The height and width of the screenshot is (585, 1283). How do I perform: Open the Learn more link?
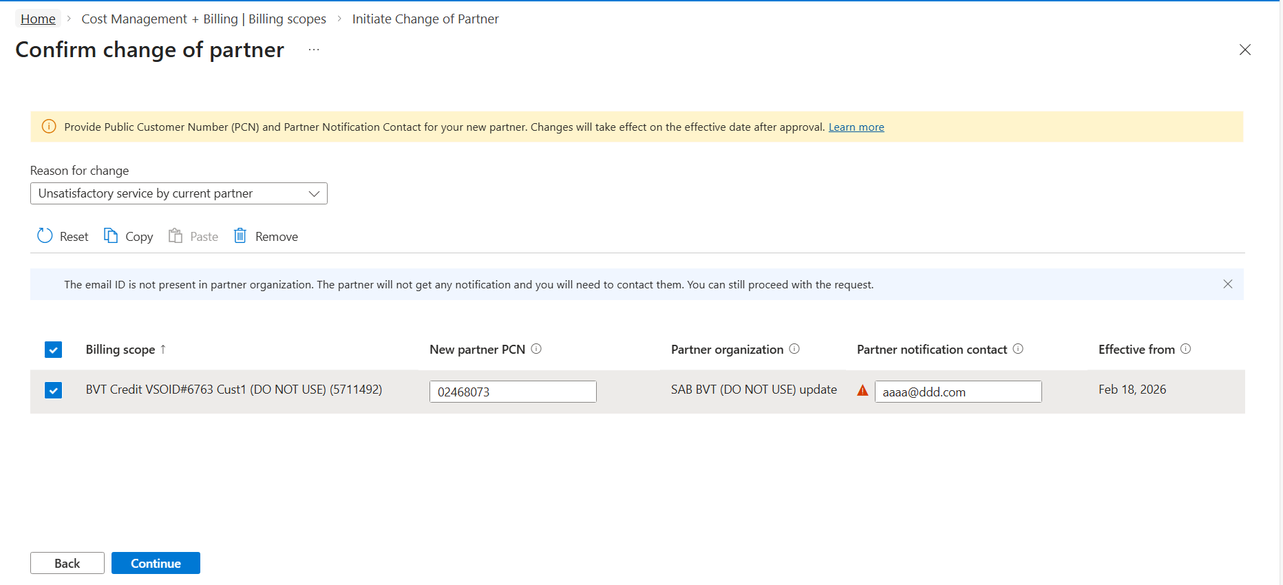pos(856,127)
